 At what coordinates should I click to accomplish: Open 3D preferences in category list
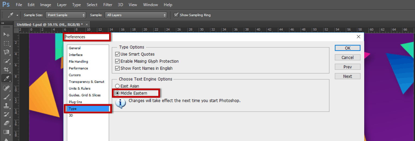pyautogui.click(x=88, y=115)
